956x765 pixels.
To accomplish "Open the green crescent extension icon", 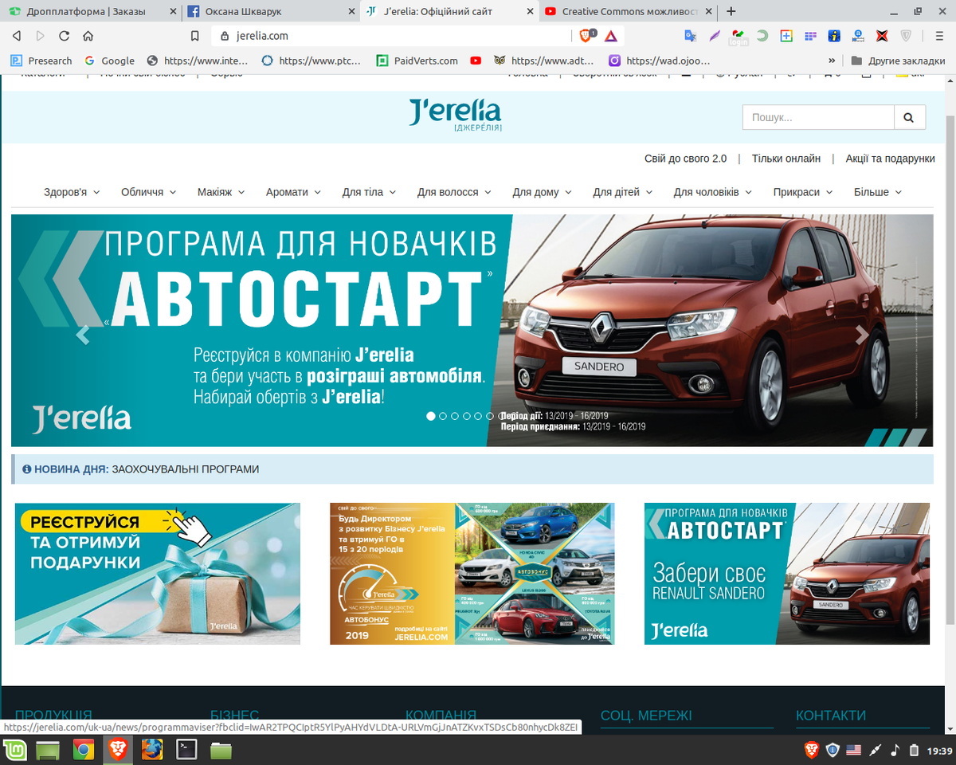I will click(x=762, y=36).
